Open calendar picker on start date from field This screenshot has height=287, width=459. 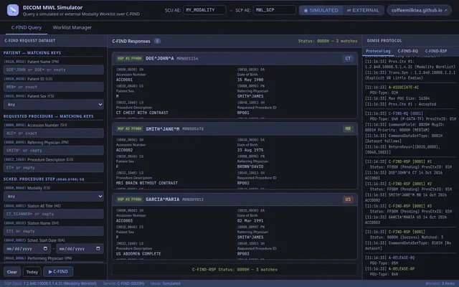(x=45, y=249)
